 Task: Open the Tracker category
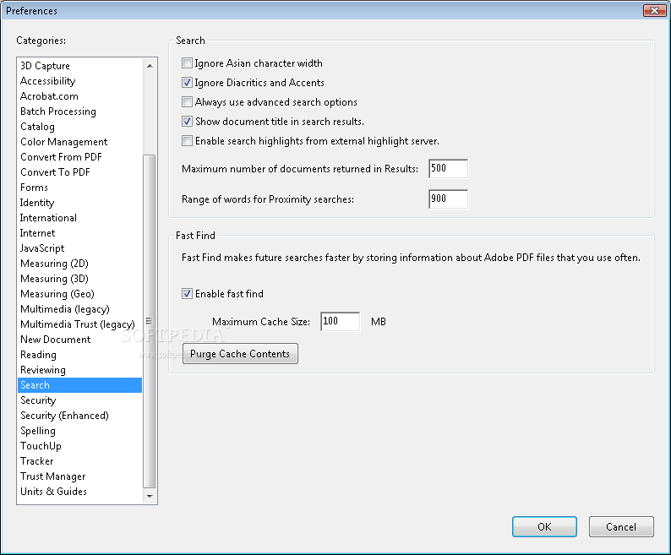[79, 461]
